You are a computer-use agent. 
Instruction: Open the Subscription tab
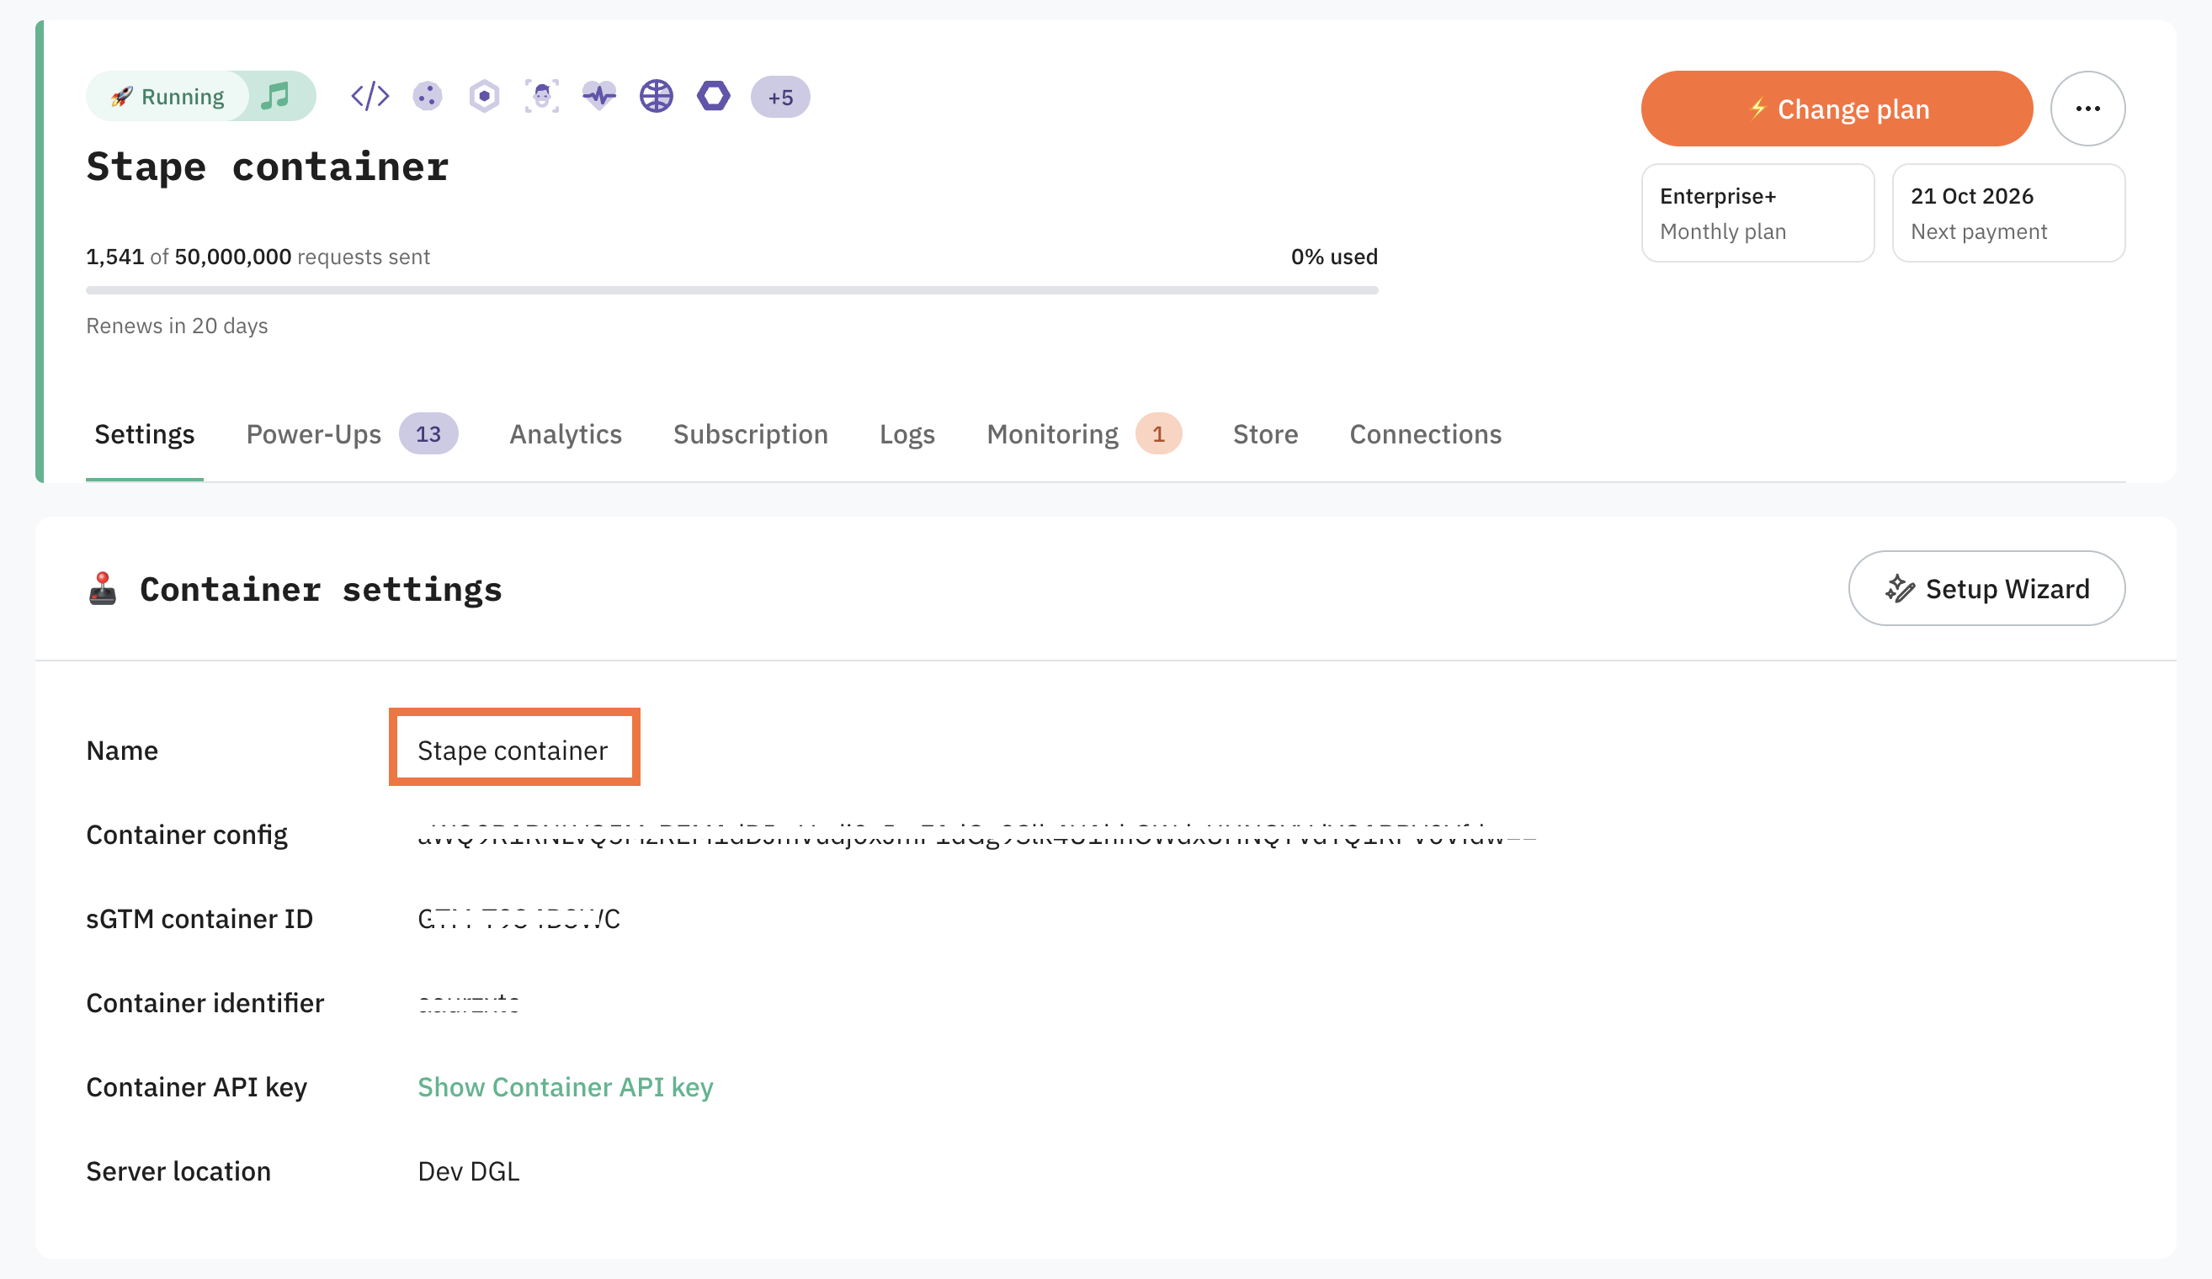tap(751, 434)
